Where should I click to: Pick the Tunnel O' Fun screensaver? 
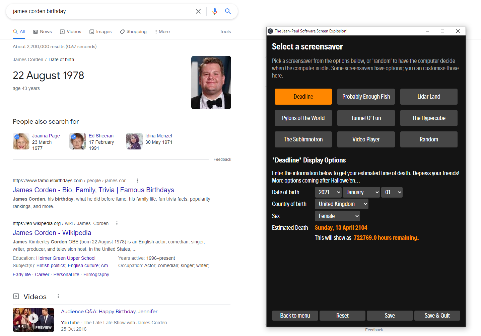coord(366,118)
